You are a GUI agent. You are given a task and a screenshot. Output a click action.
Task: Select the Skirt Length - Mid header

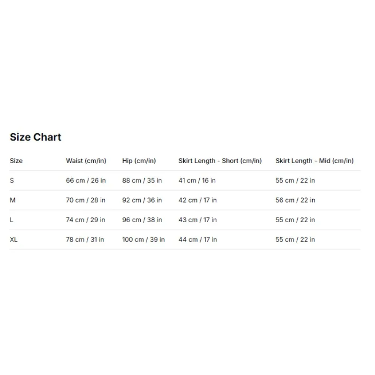[x=315, y=161]
